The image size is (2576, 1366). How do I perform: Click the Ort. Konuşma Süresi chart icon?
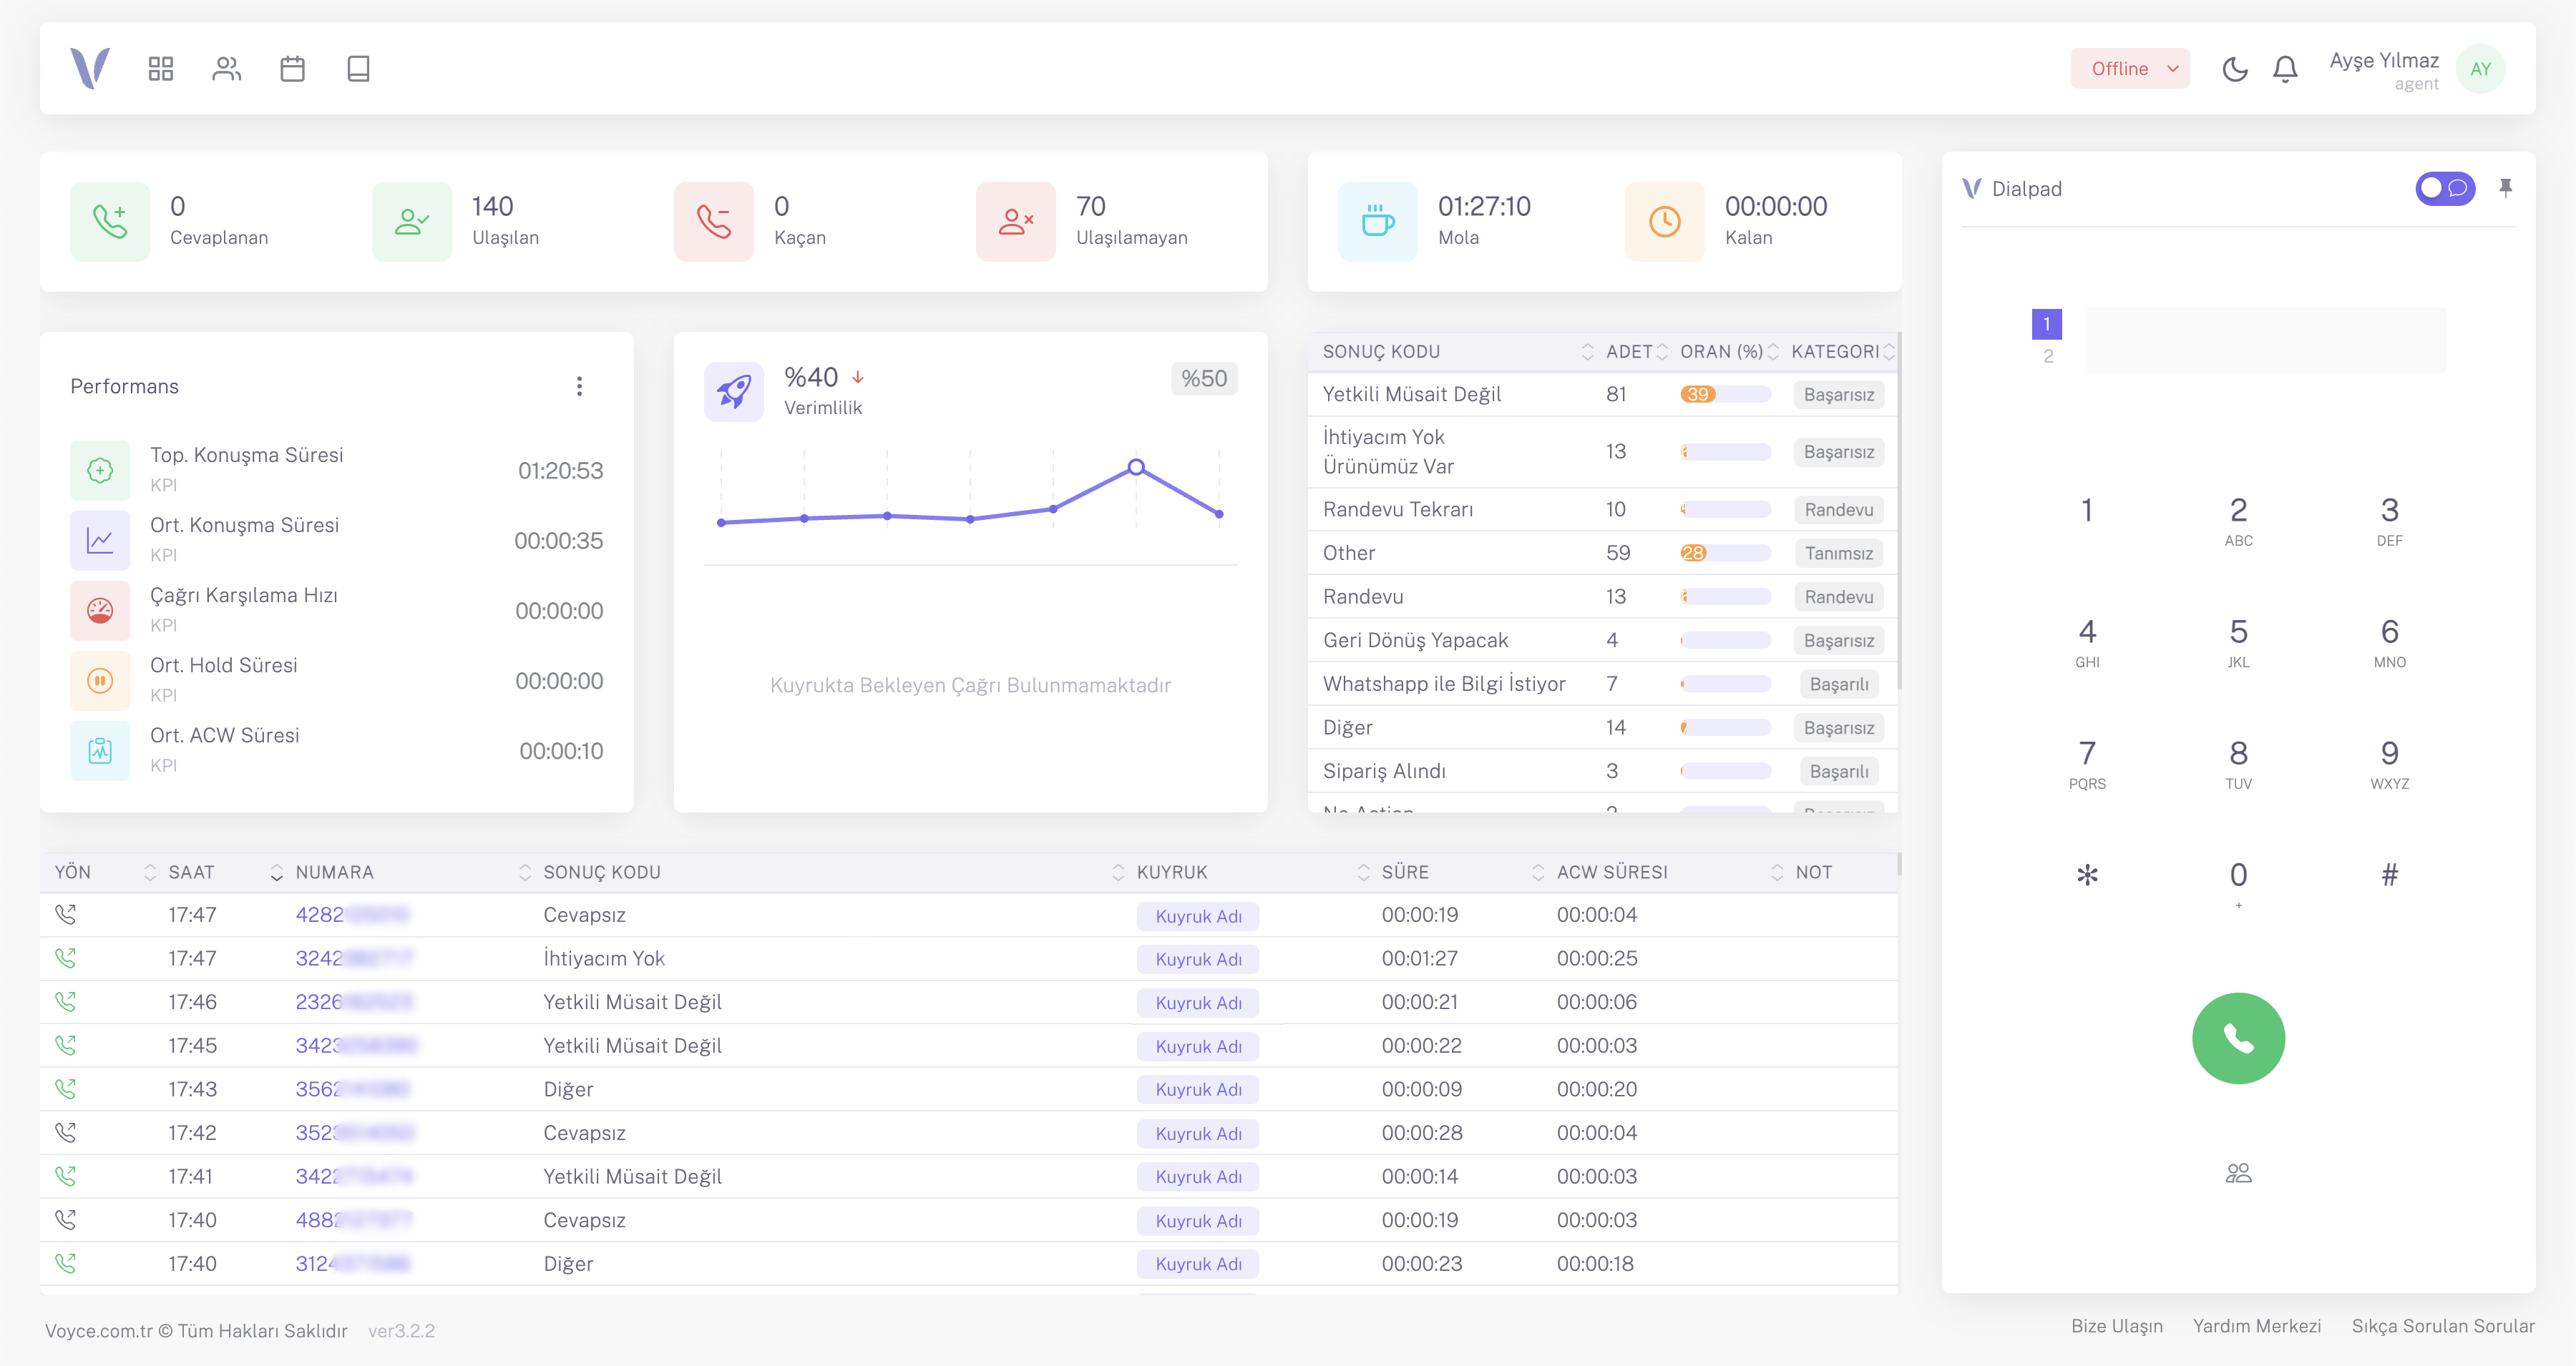pyautogui.click(x=100, y=539)
